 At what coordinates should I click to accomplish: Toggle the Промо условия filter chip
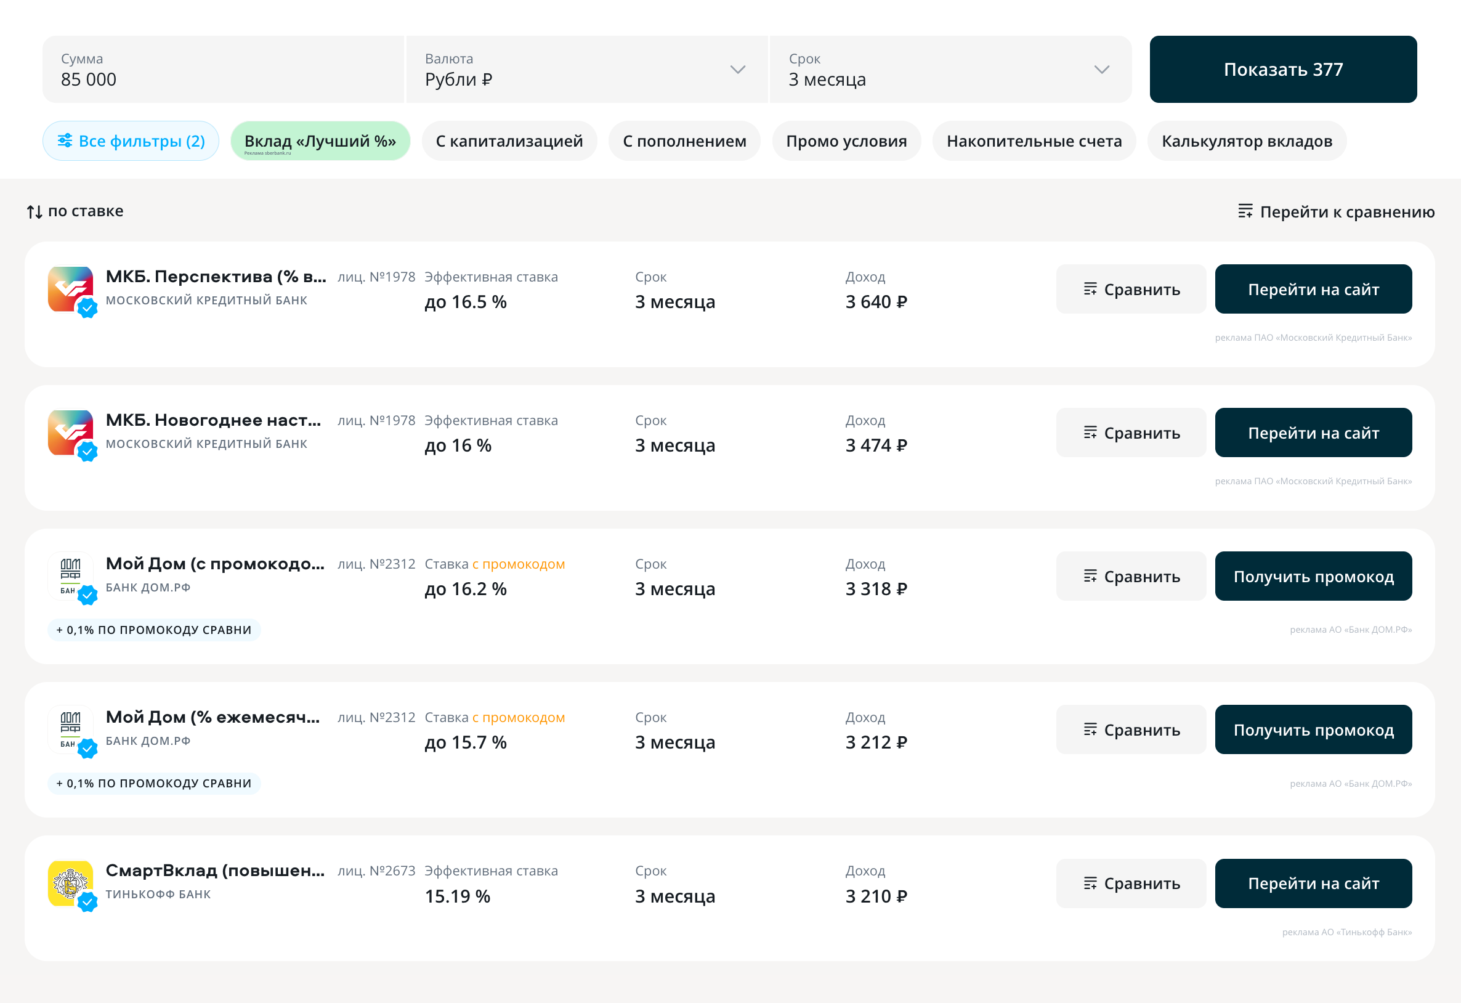click(x=846, y=141)
